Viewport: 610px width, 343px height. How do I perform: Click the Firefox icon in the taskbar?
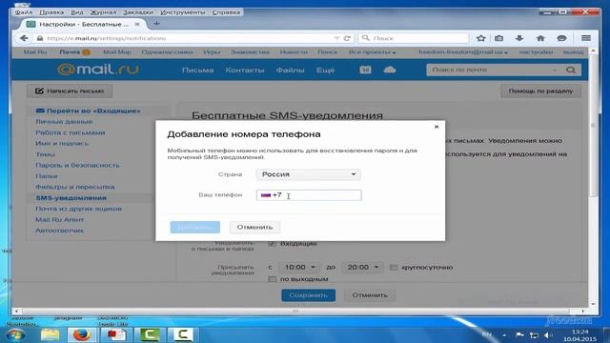(82, 334)
